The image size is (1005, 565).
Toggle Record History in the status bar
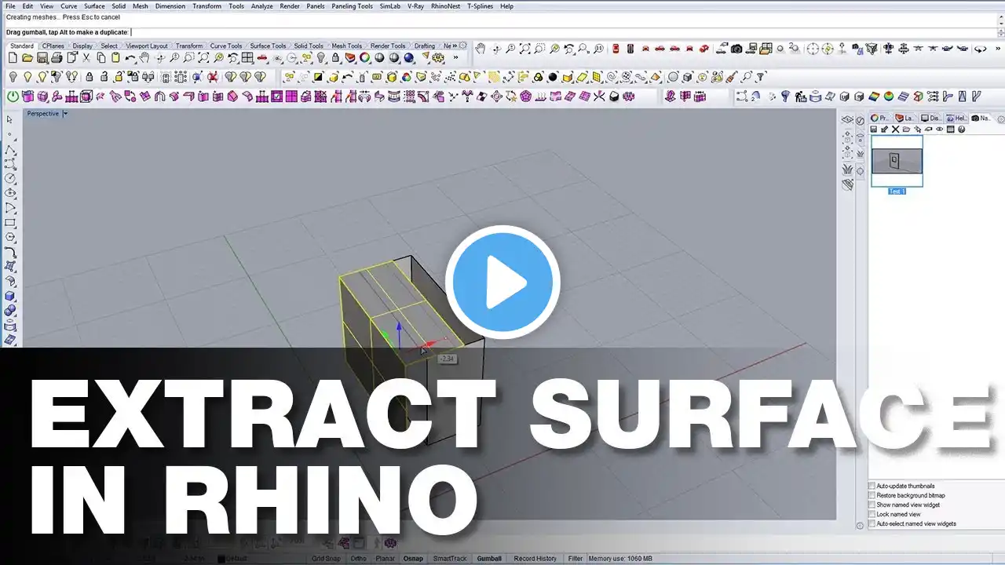(535, 559)
